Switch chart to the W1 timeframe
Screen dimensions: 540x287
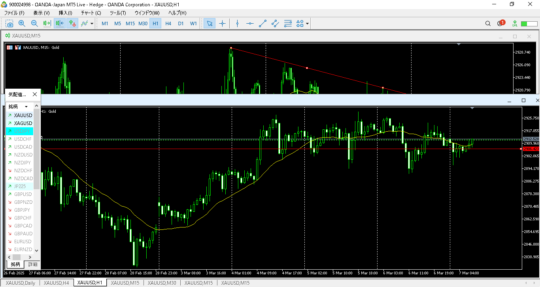(x=193, y=23)
